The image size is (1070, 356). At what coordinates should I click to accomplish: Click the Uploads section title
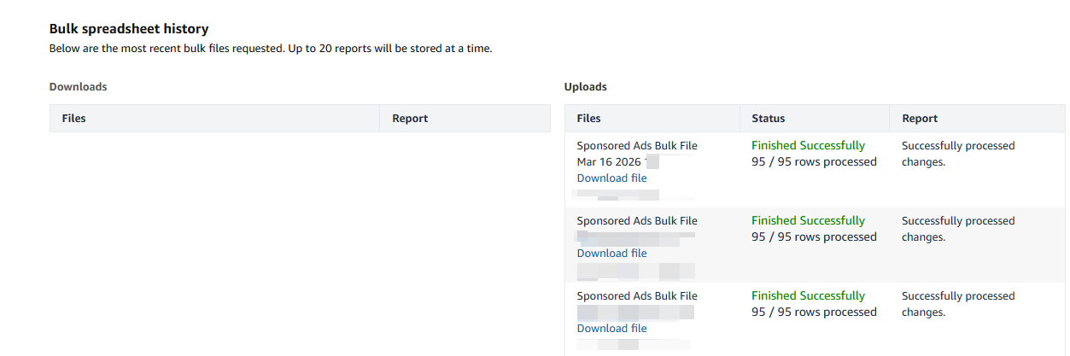point(586,87)
